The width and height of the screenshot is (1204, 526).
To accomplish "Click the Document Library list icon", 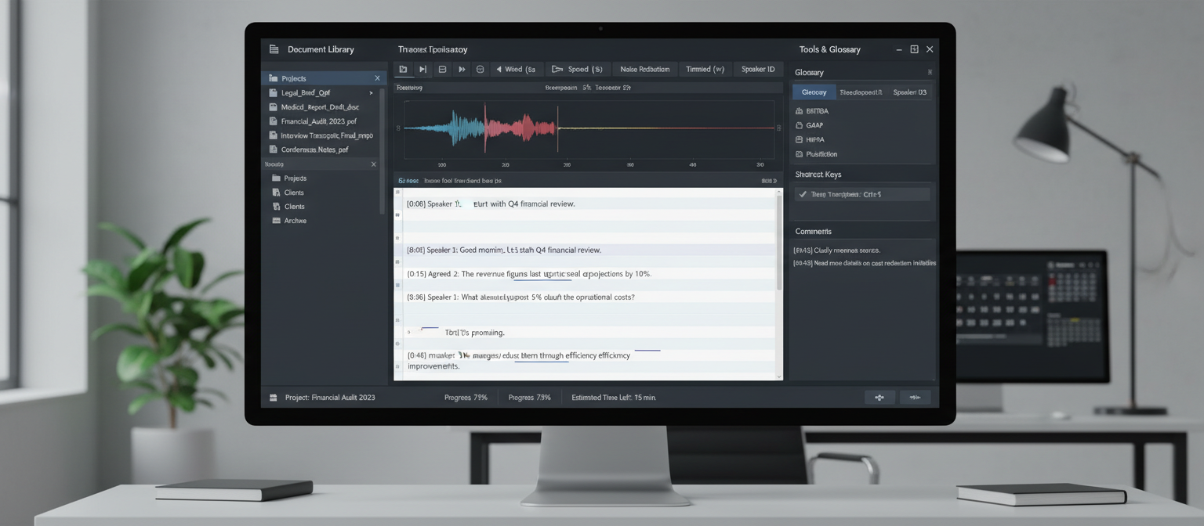I will (x=274, y=49).
